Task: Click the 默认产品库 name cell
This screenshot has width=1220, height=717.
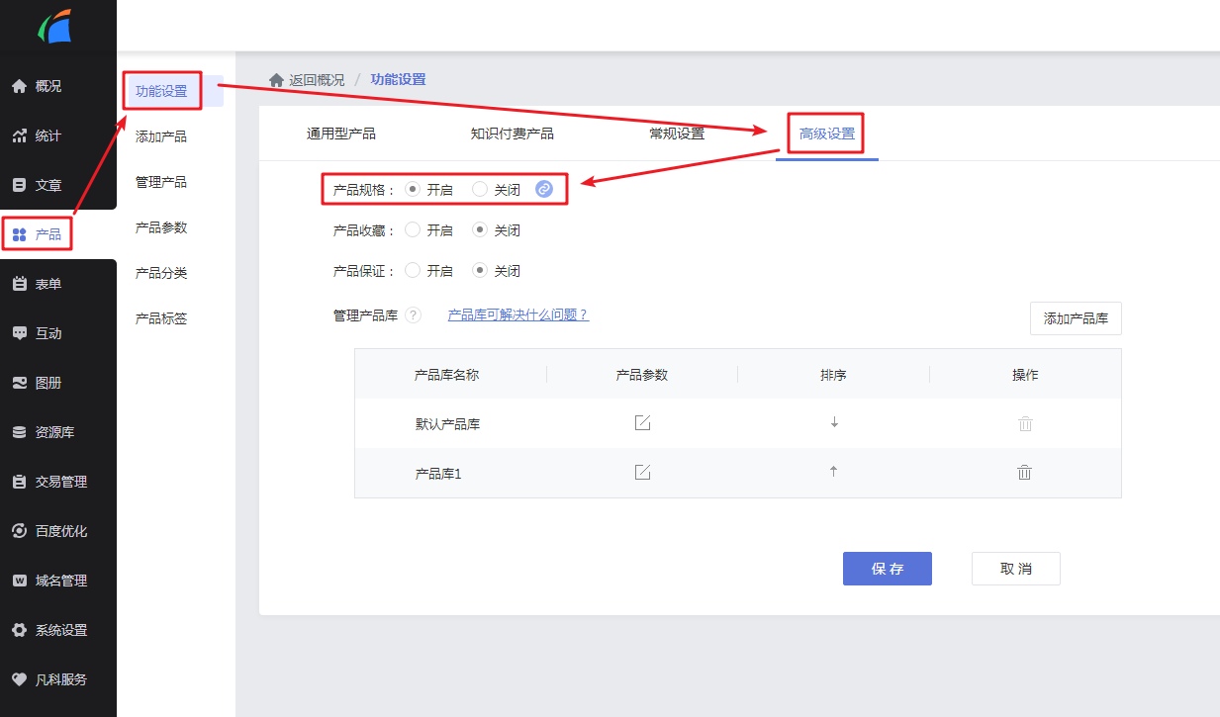Action: [447, 424]
